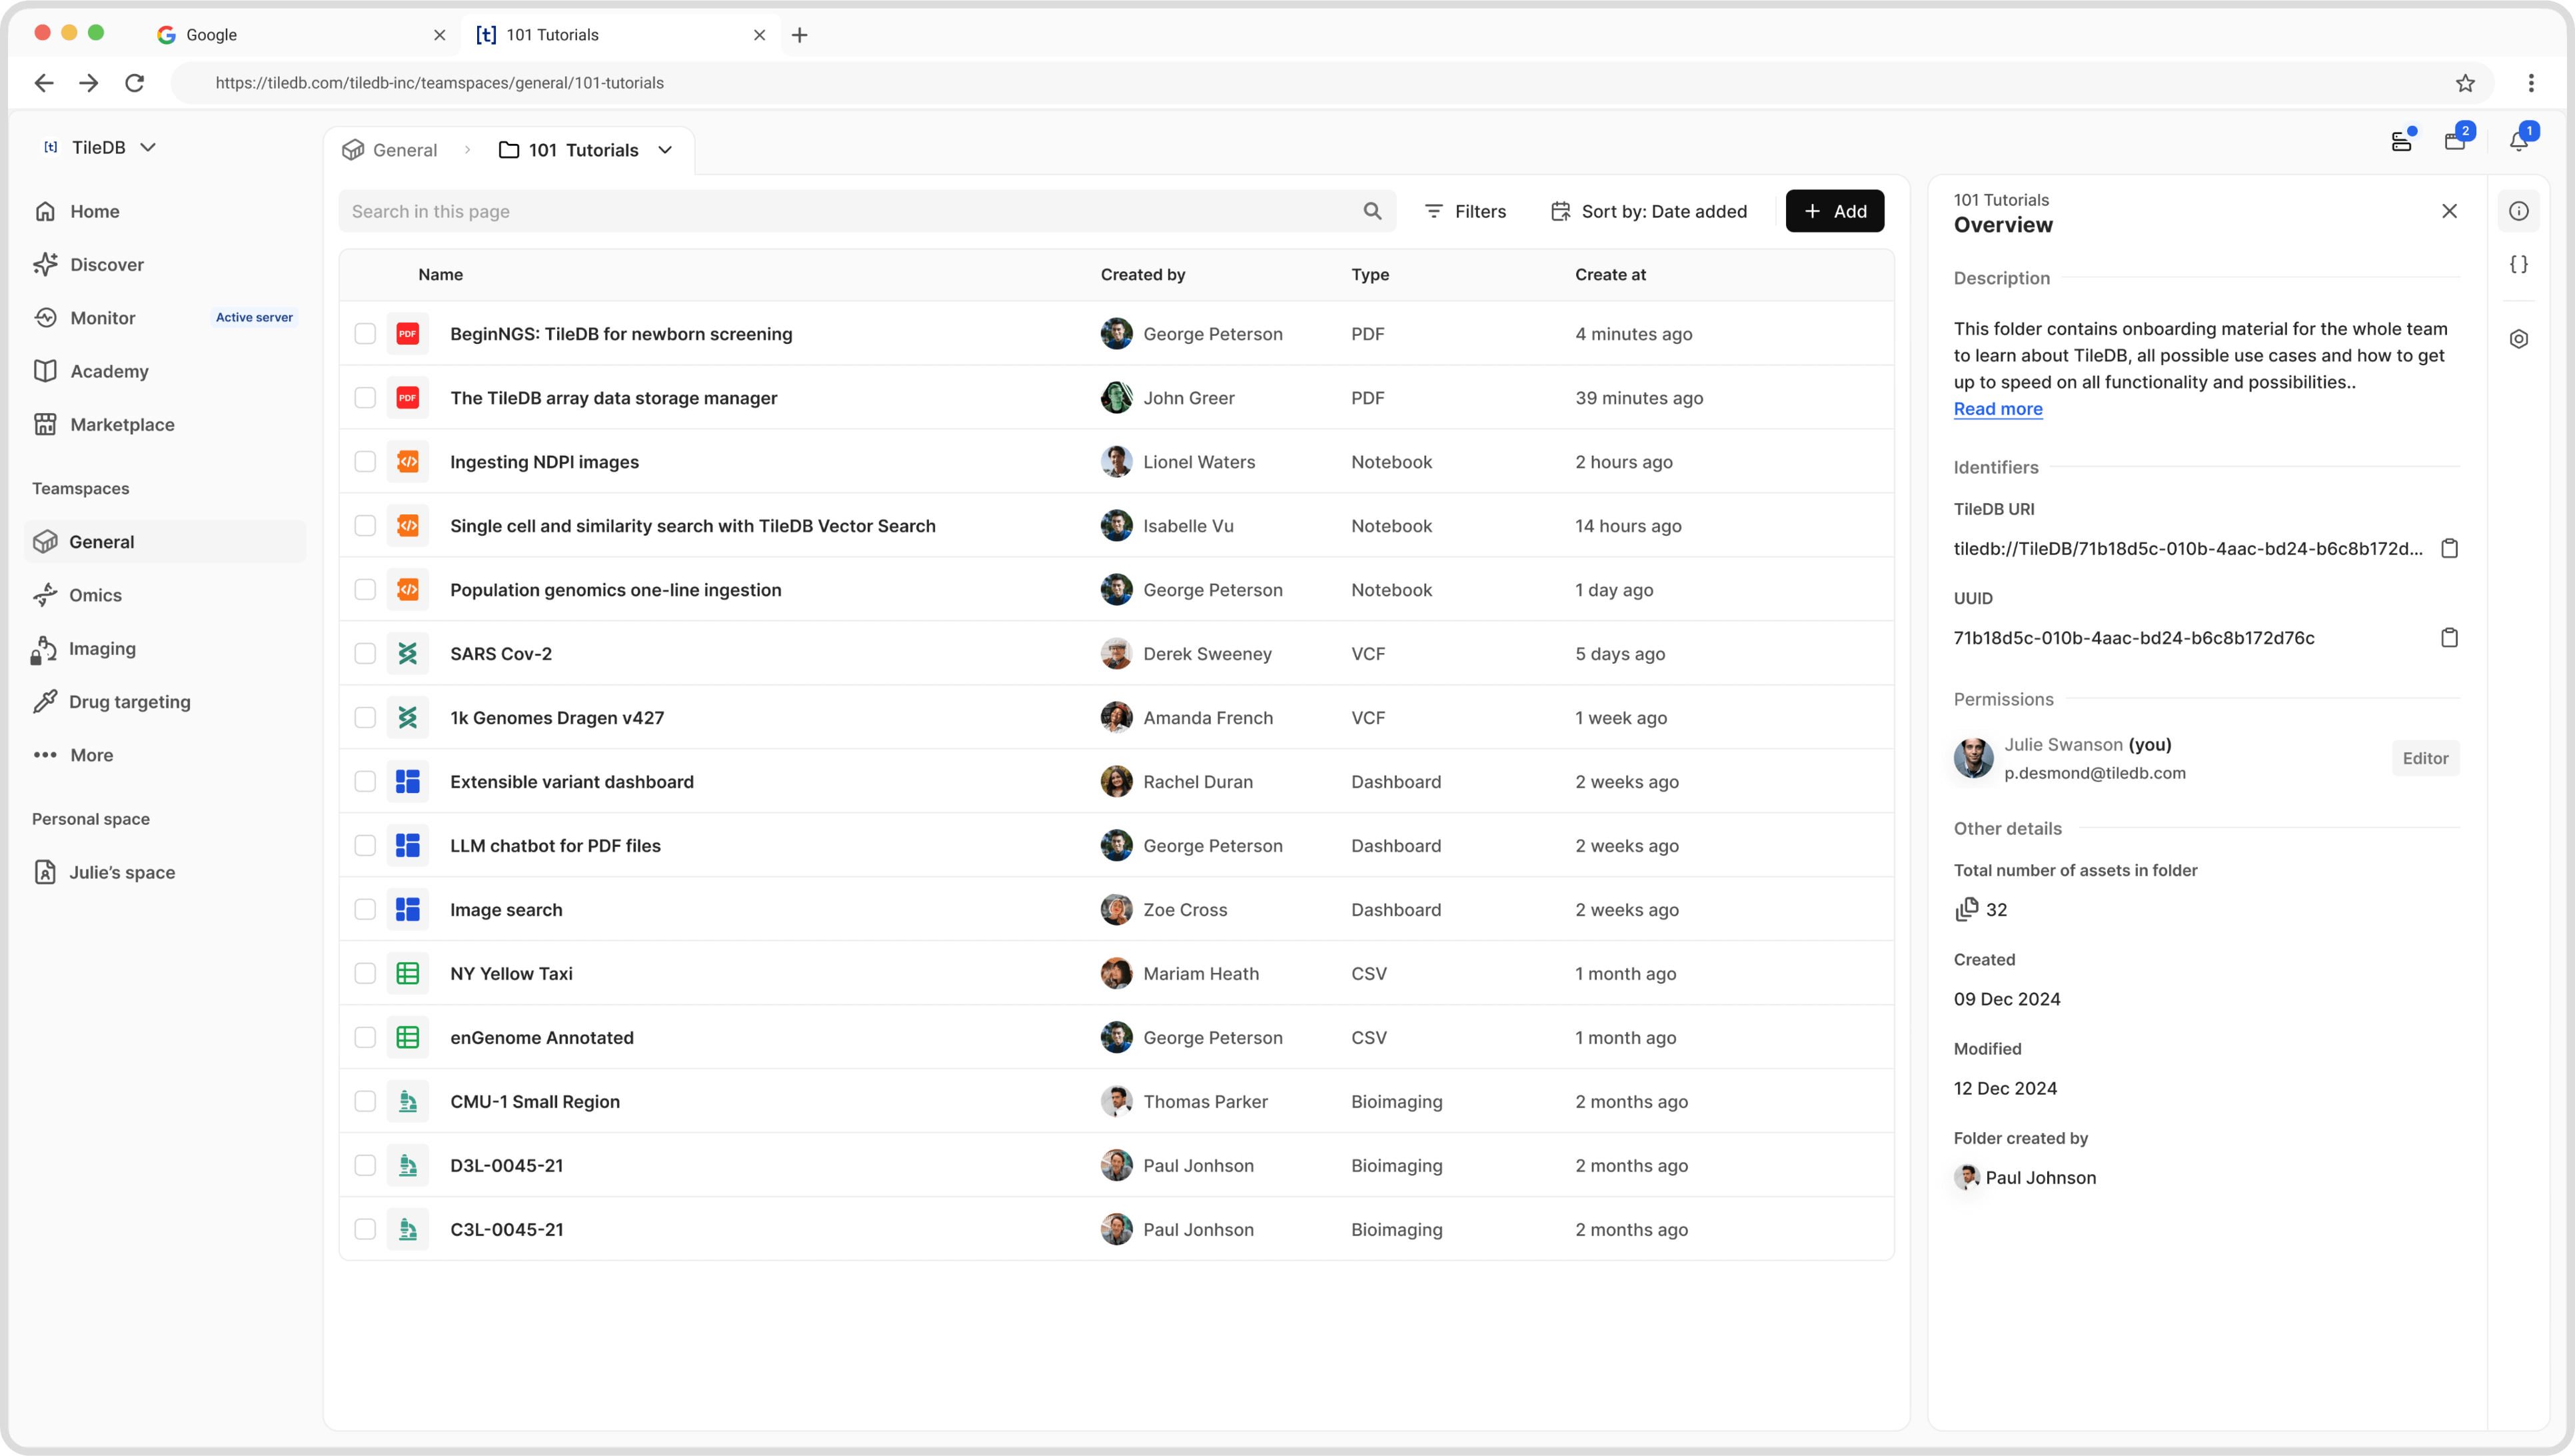Open browser three-dot menu
The image size is (2575, 1456).
pos(2530,83)
